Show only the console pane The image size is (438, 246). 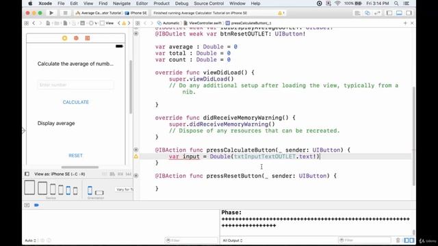click(412, 240)
